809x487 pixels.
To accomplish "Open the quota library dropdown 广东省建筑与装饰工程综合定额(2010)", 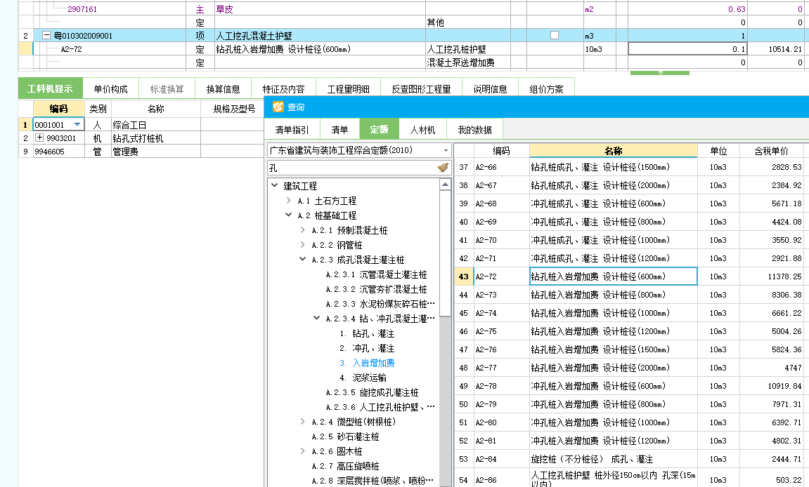I will coord(446,150).
